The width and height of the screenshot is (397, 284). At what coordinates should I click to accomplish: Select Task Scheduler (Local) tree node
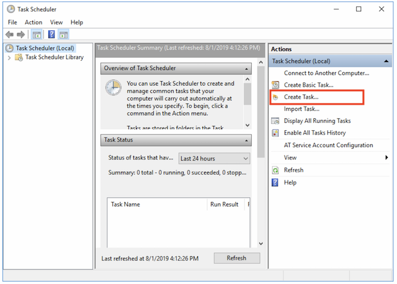pyautogui.click(x=45, y=48)
